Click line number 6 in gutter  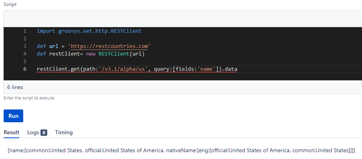(25, 69)
